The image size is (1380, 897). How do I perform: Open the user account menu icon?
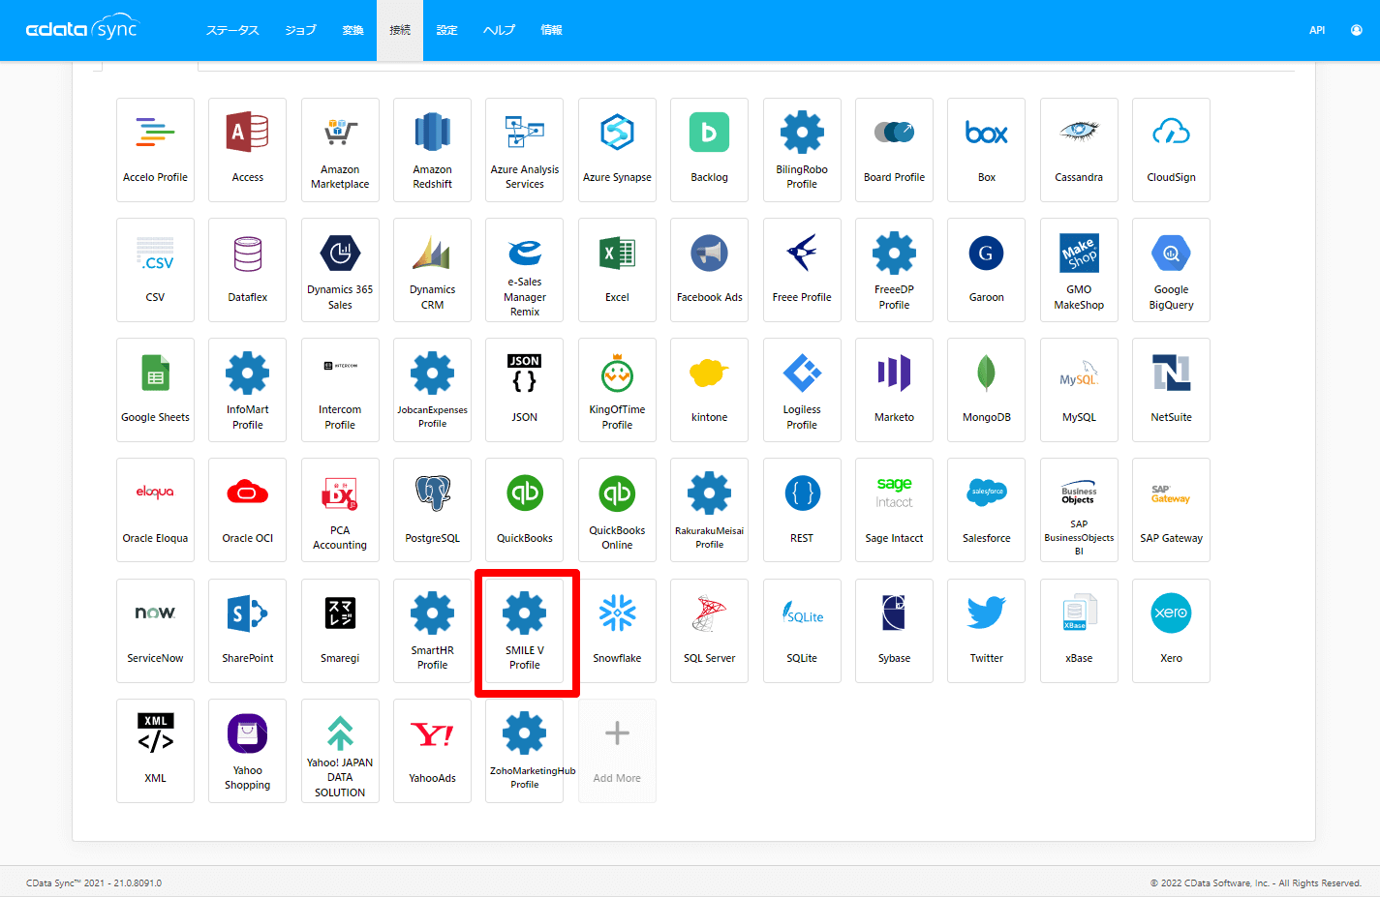pyautogui.click(x=1356, y=30)
